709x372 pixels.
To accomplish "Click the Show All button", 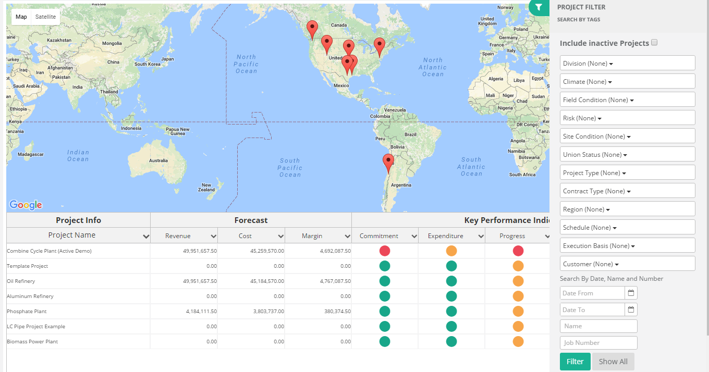I will [x=613, y=361].
